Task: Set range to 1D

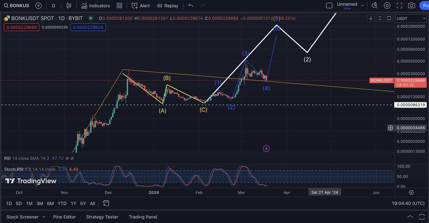Action: click(9, 203)
